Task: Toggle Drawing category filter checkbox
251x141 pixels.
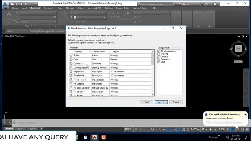Action: pyautogui.click(x=158, y=54)
